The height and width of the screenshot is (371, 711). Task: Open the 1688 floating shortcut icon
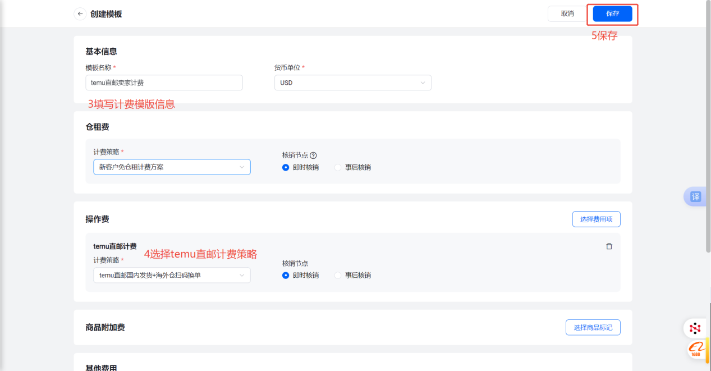click(x=696, y=349)
